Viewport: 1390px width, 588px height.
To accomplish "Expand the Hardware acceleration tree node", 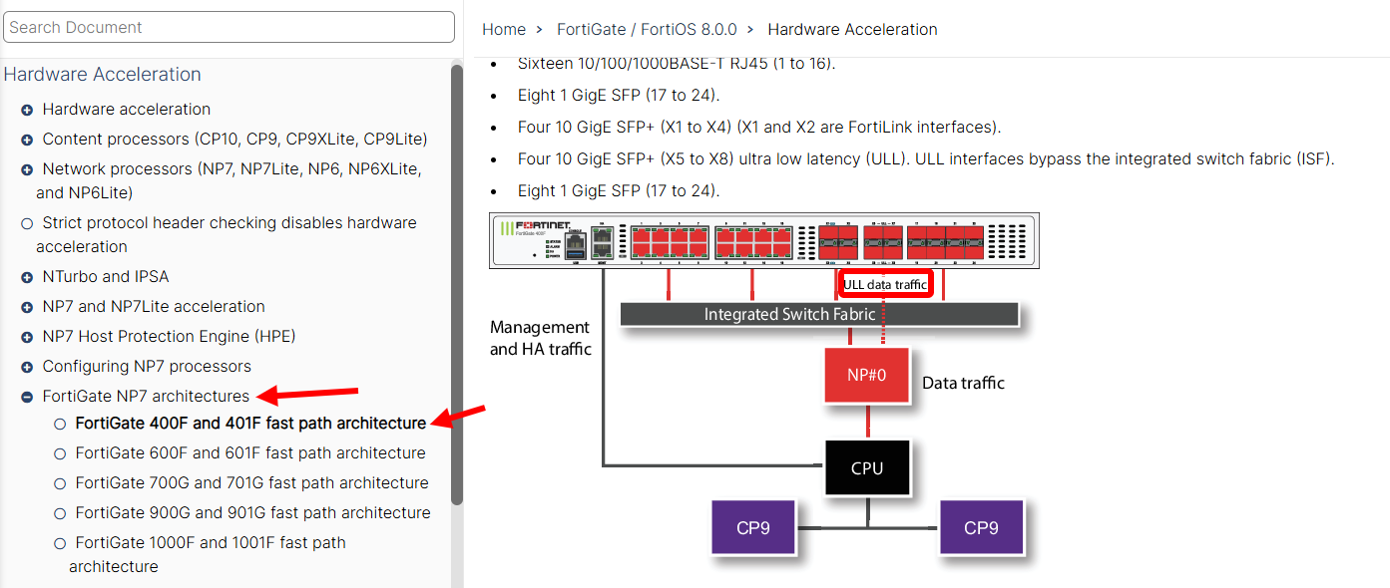I will pyautogui.click(x=27, y=110).
